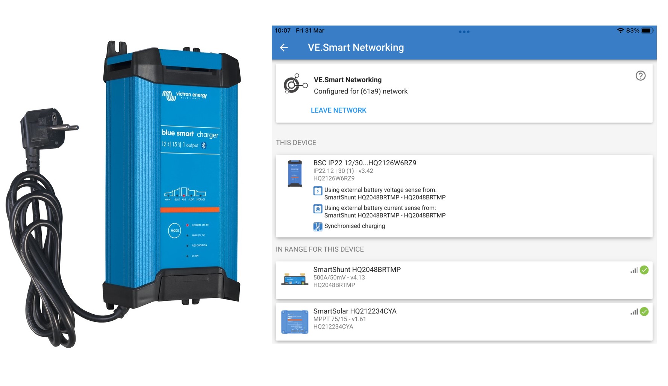The width and height of the screenshot is (668, 386).
Task: Click the charge stage diagram on charger
Action: point(185,194)
